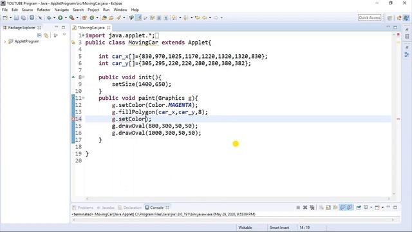Toggle Link with Editor in Package Explorer

(46, 35)
